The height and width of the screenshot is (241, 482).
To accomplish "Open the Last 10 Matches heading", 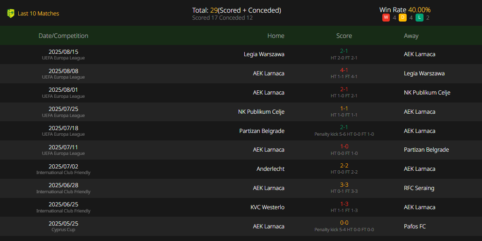I will (x=38, y=14).
